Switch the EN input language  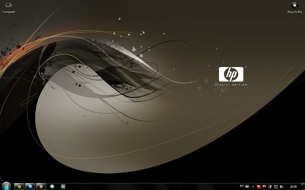242,186
